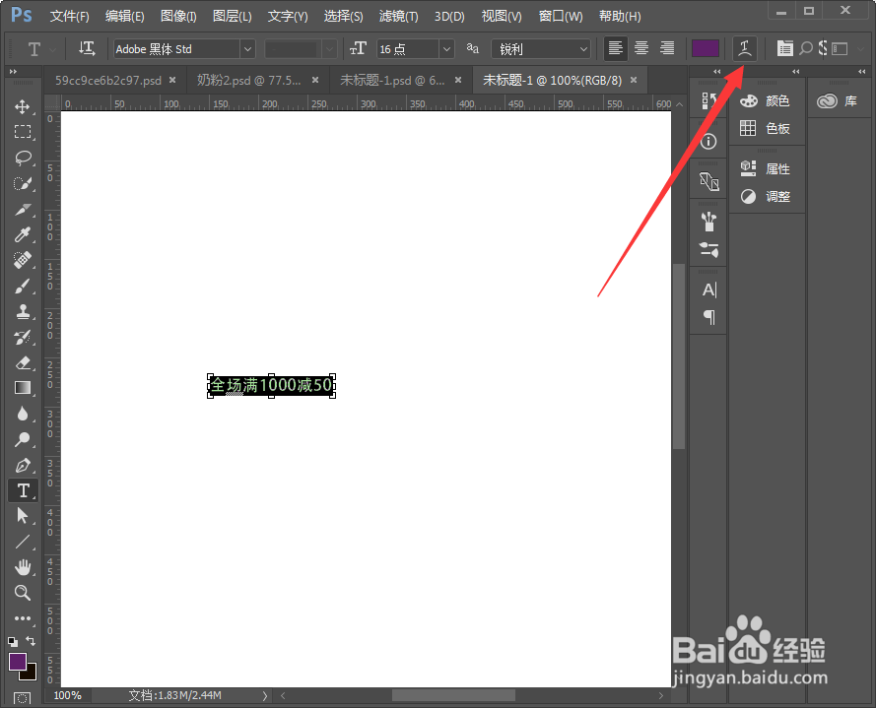Select the Quick Selection tool

pyautogui.click(x=23, y=184)
